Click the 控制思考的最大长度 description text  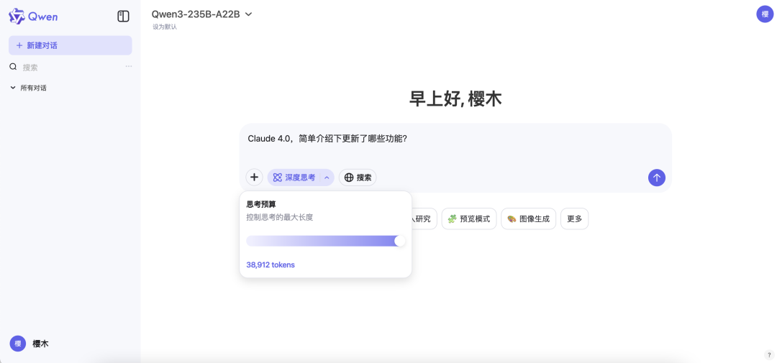[279, 217]
